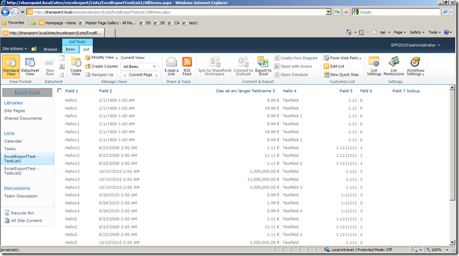Open the browser Page menu

399,32
